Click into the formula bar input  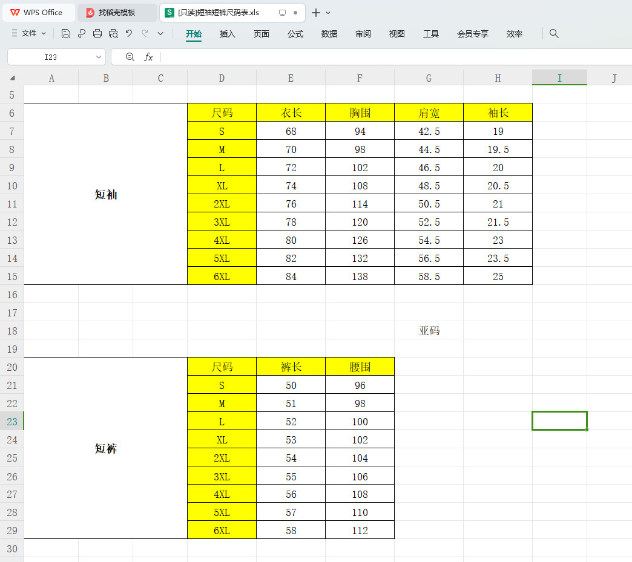(x=397, y=57)
